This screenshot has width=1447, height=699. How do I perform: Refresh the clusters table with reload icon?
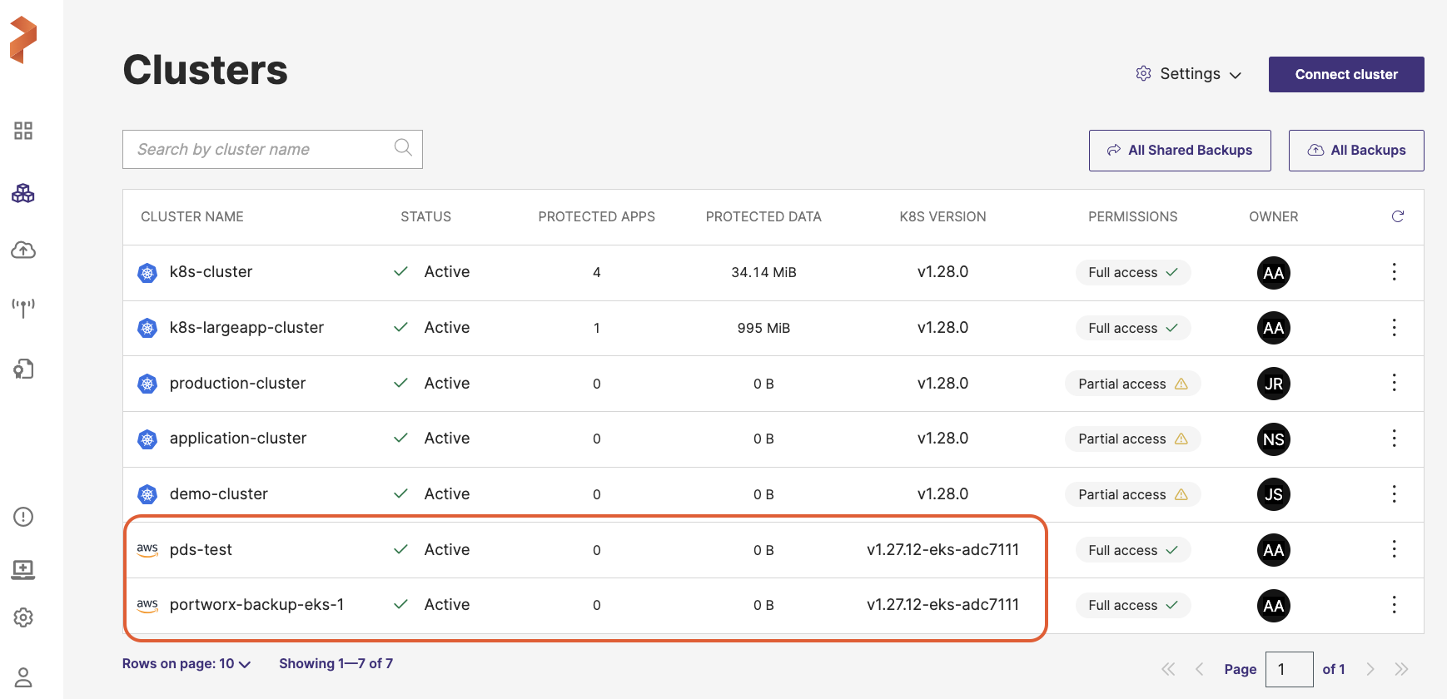click(1397, 216)
